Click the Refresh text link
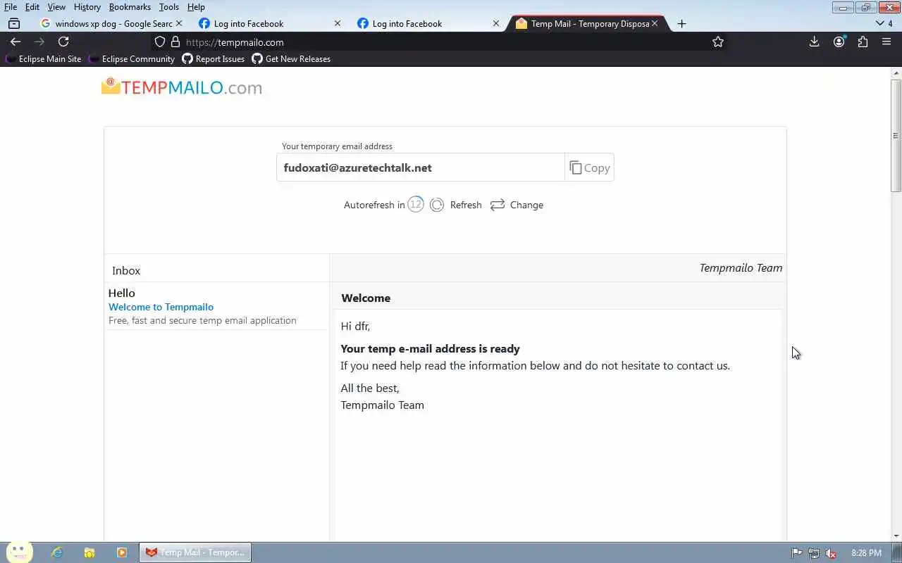902x563 pixels. [466, 205]
